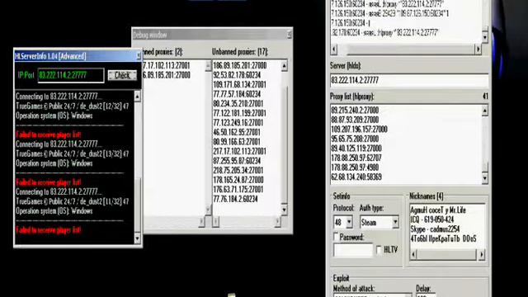Select proxy 89.215.240.2:27000 in Proxy list
This screenshot has height=297, width=528.
pyautogui.click(x=355, y=110)
